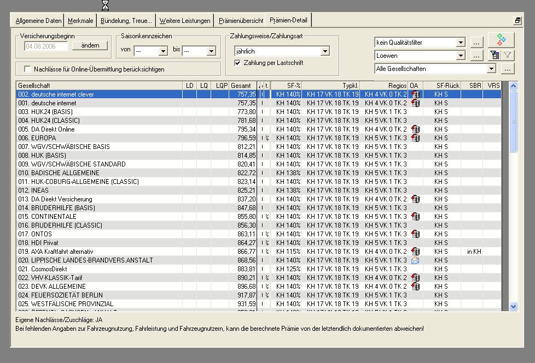The width and height of the screenshot is (535, 363).
Task: Expand the kein Qualitätsfilter dropdown
Action: [461, 43]
